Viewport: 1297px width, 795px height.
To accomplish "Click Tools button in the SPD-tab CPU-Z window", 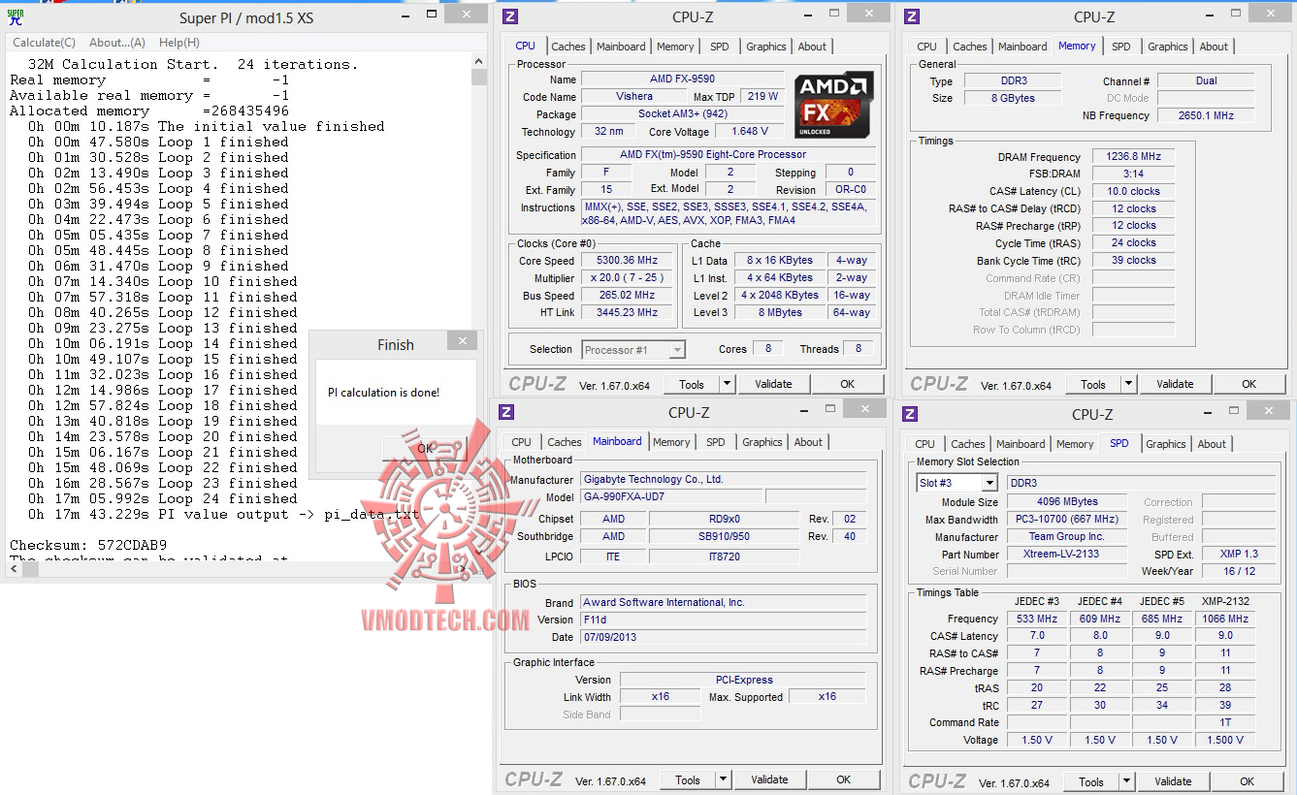I will [1091, 781].
